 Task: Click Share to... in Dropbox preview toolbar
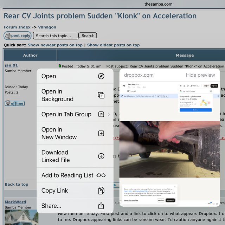tap(195, 86)
